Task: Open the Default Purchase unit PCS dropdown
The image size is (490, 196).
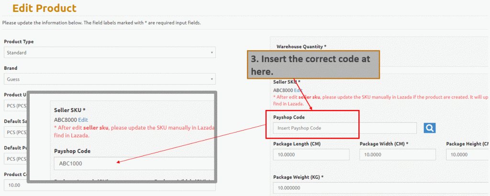Action: pyautogui.click(x=16, y=159)
